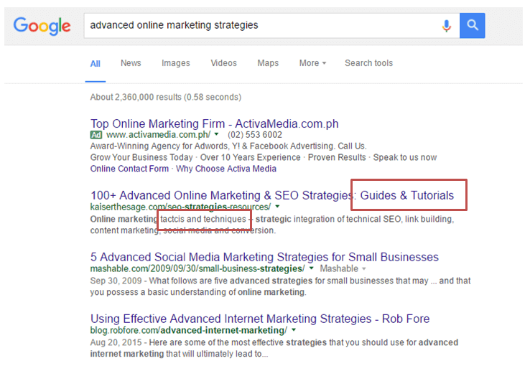The image size is (530, 366).
Task: Open 5 Advanced Social Media Marketing Strategies result
Action: (x=264, y=257)
